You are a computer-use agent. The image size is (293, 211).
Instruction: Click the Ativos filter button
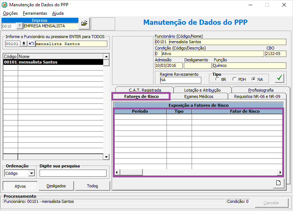[x=20, y=186]
